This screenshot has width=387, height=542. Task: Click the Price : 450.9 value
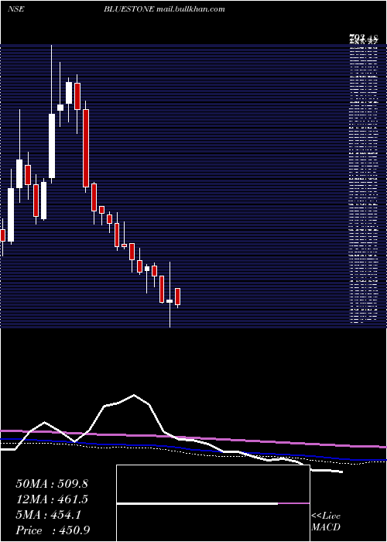(x=53, y=530)
